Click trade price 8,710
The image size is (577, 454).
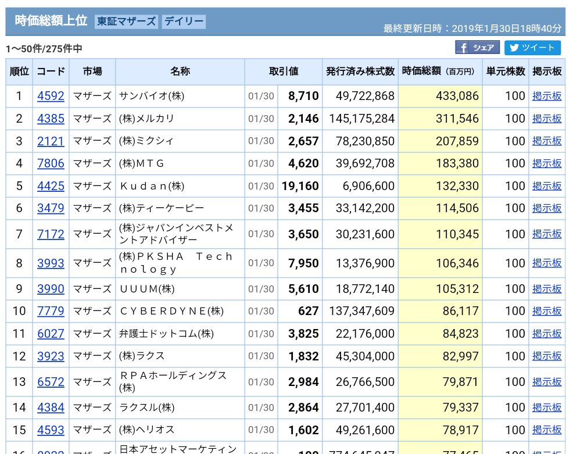(303, 96)
